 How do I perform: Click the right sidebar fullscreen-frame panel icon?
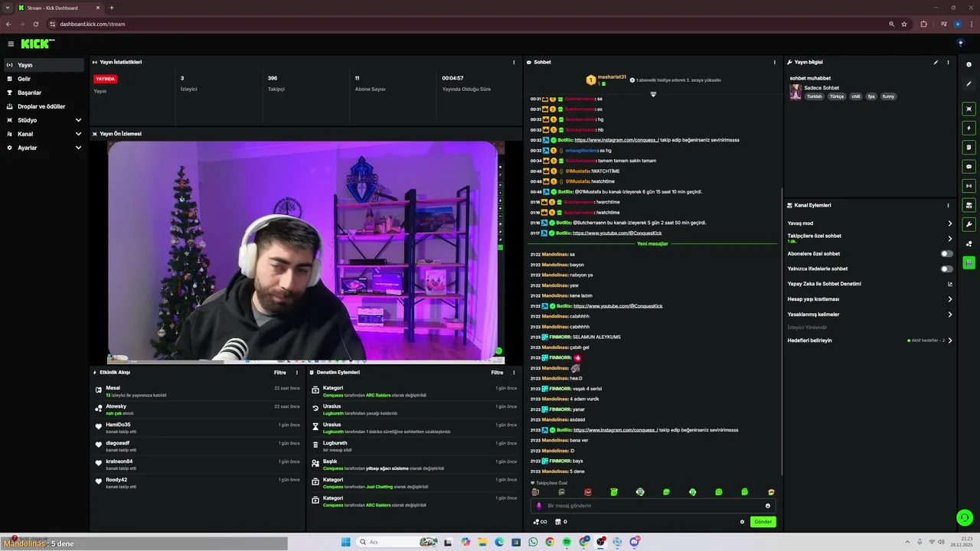pos(969,109)
